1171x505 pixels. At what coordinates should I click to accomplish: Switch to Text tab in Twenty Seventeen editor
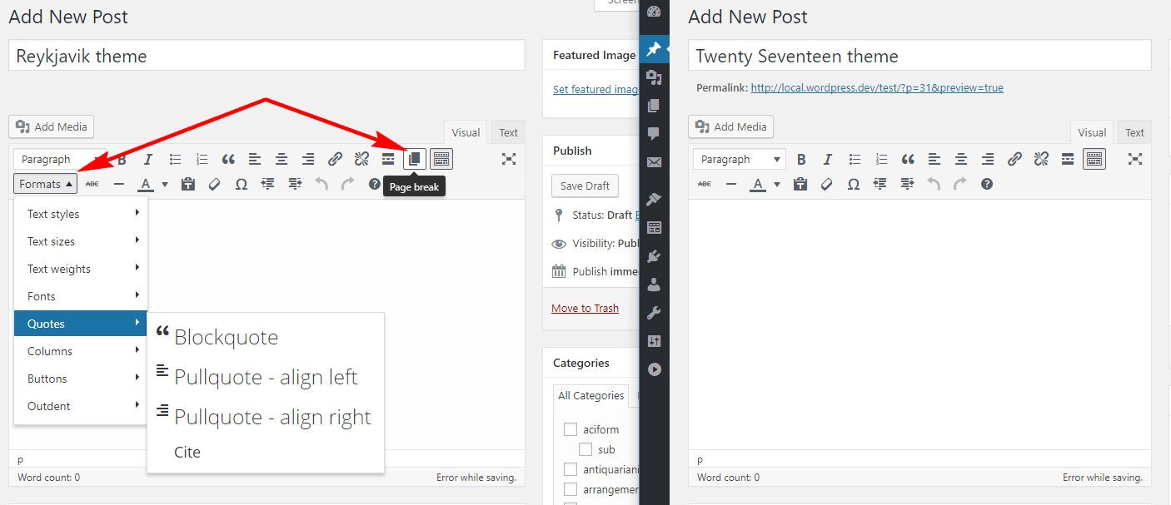click(x=1134, y=132)
